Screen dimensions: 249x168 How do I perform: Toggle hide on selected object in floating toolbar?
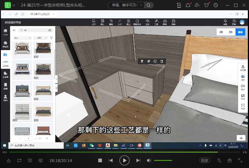tap(148, 61)
